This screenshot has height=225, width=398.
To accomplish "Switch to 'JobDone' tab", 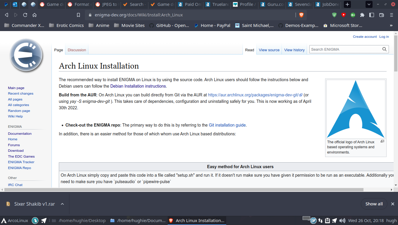I will (x=327, y=4).
